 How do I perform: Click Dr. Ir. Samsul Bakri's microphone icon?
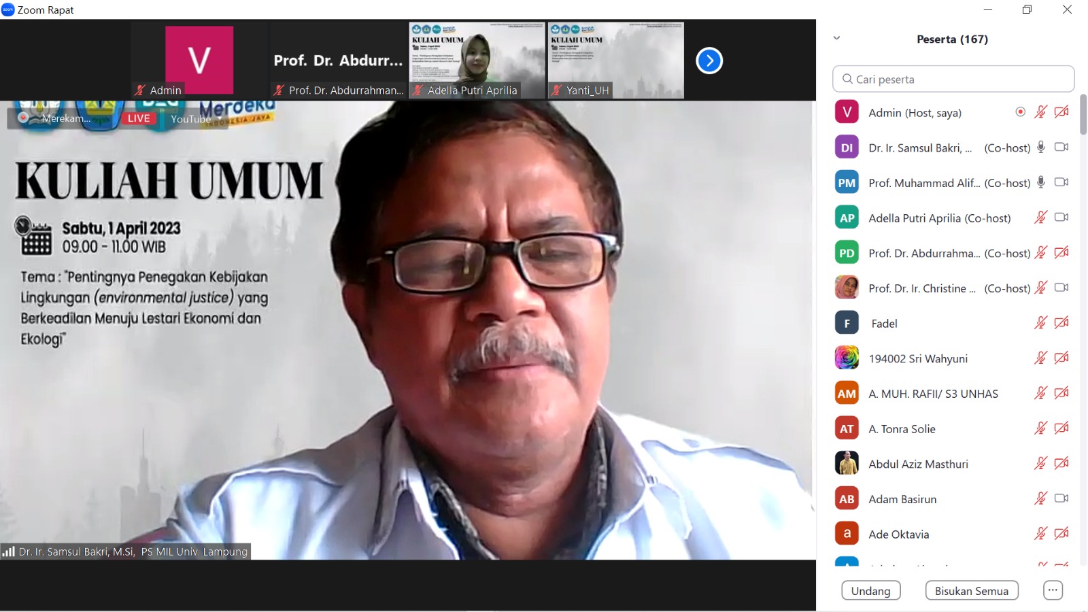(x=1040, y=148)
